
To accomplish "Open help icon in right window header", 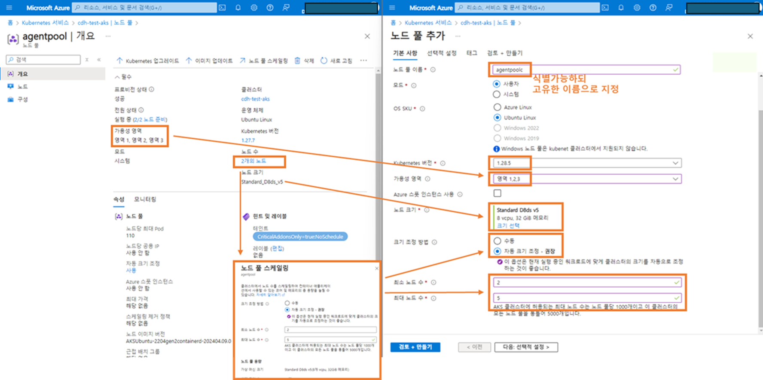I will tap(653, 8).
